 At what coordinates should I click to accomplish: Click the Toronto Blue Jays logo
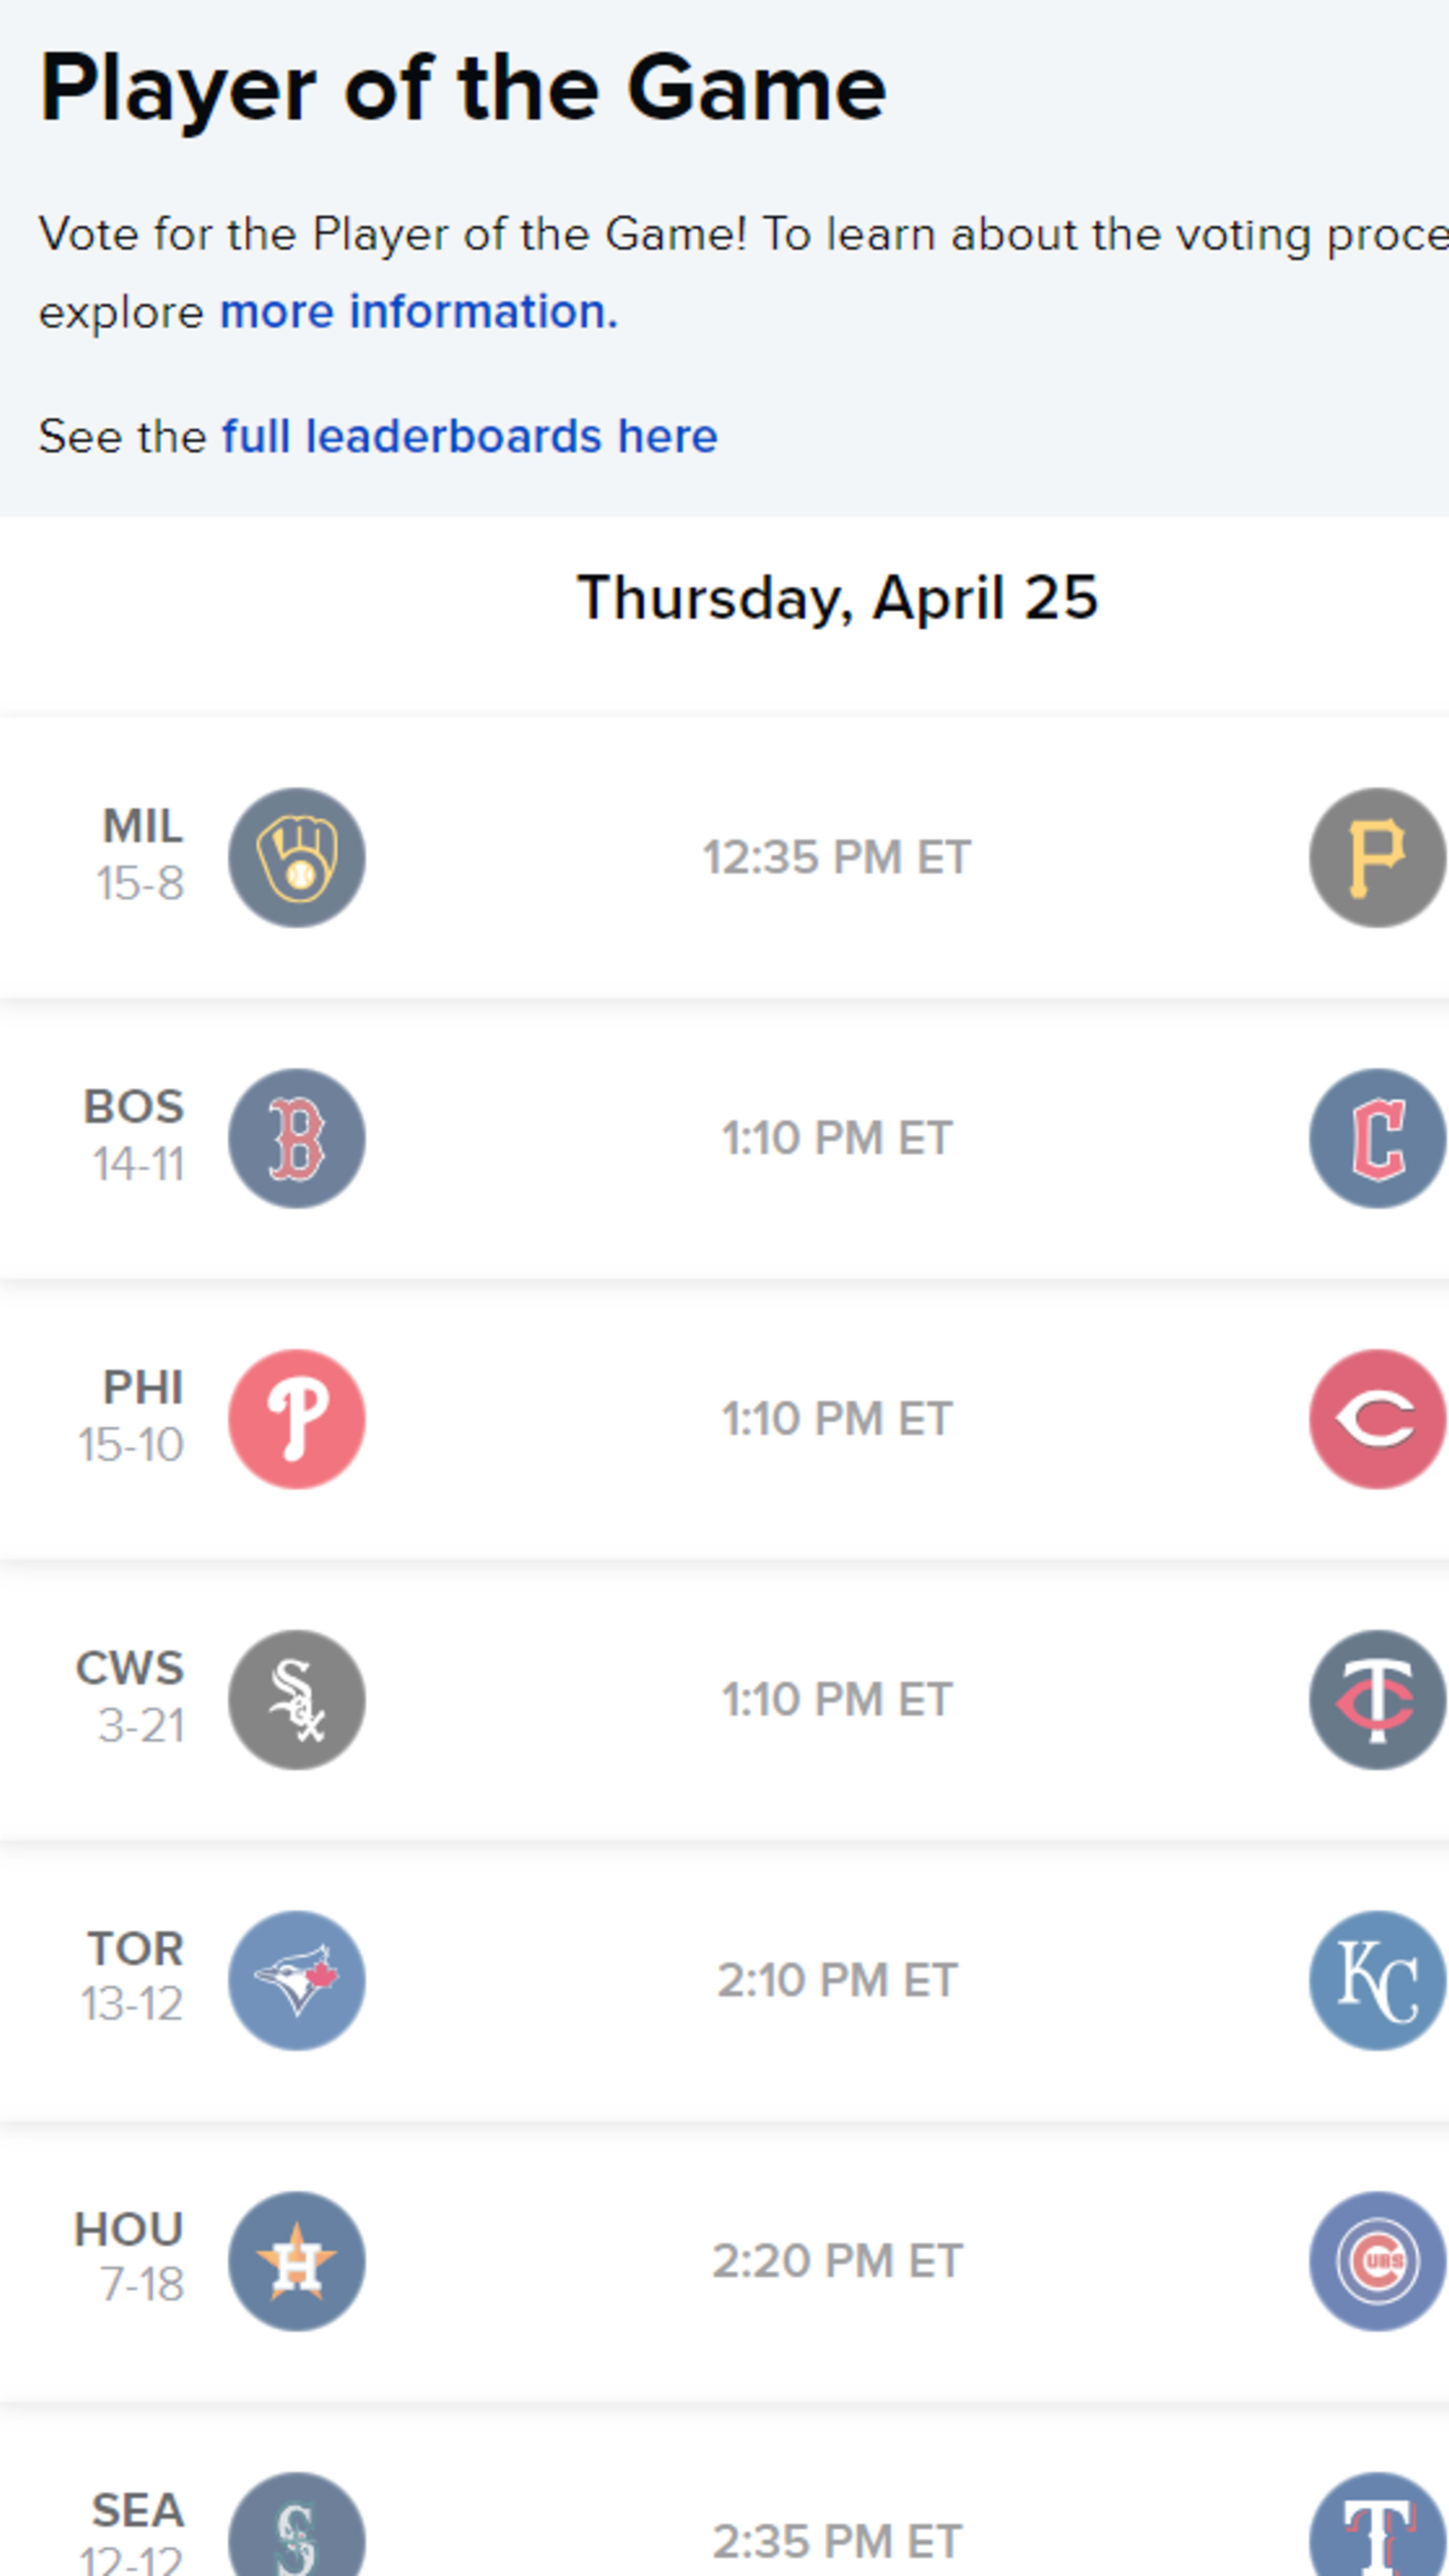(x=297, y=1980)
